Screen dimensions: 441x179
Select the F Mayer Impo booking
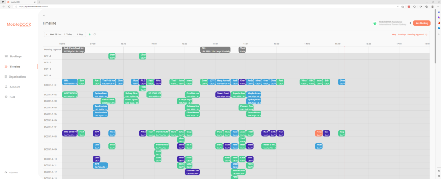185,101
